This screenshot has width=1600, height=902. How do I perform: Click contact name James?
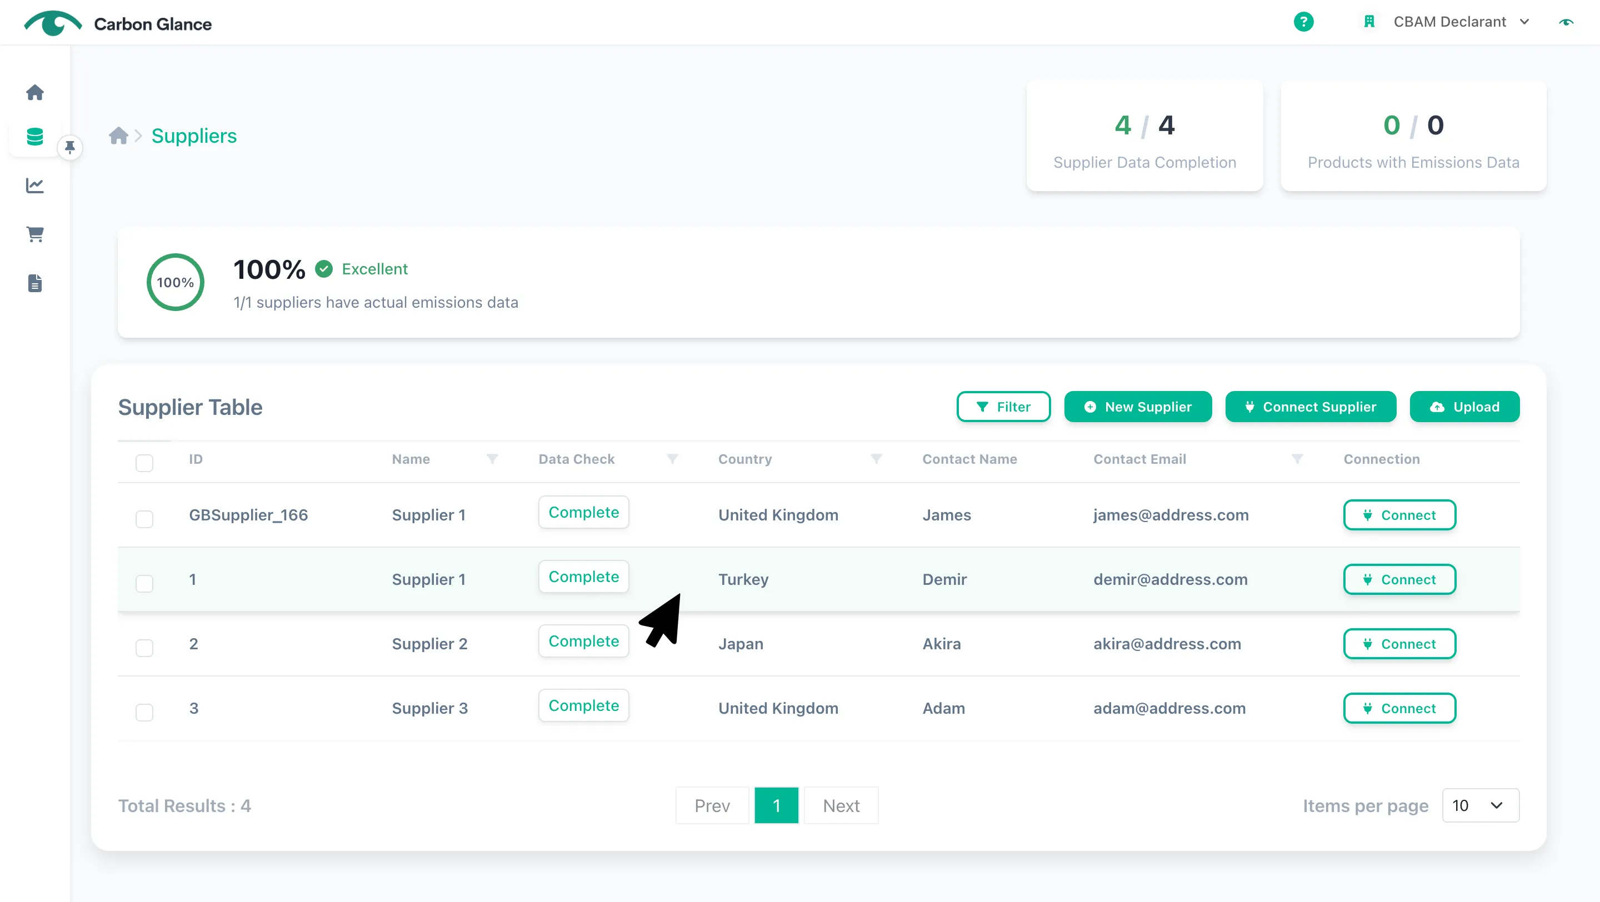pyautogui.click(x=947, y=515)
